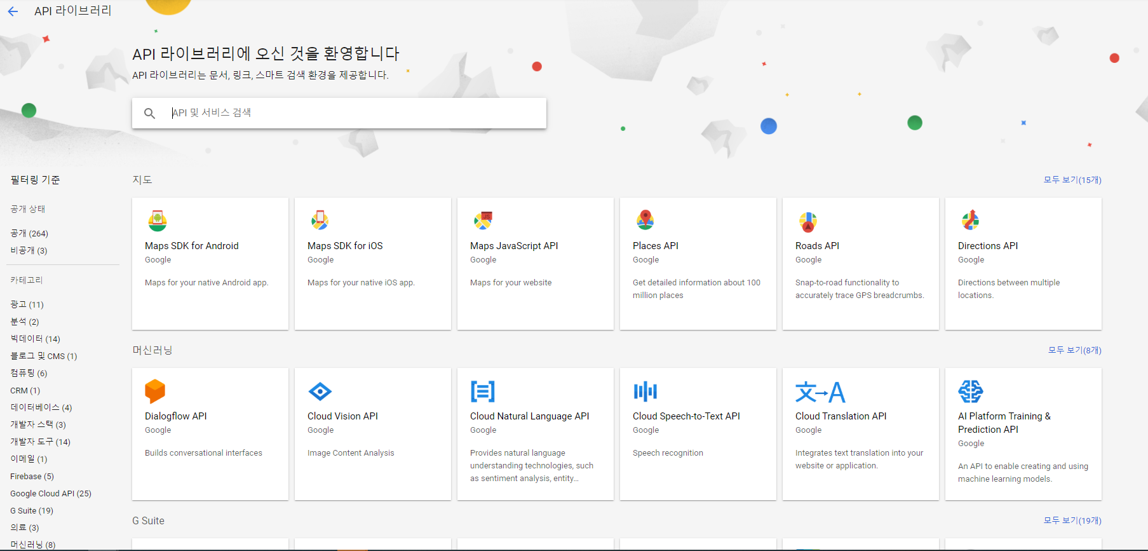Click 'Directions between multiple locations.' text
Viewport: 1148px width, 551px height.
click(1009, 289)
